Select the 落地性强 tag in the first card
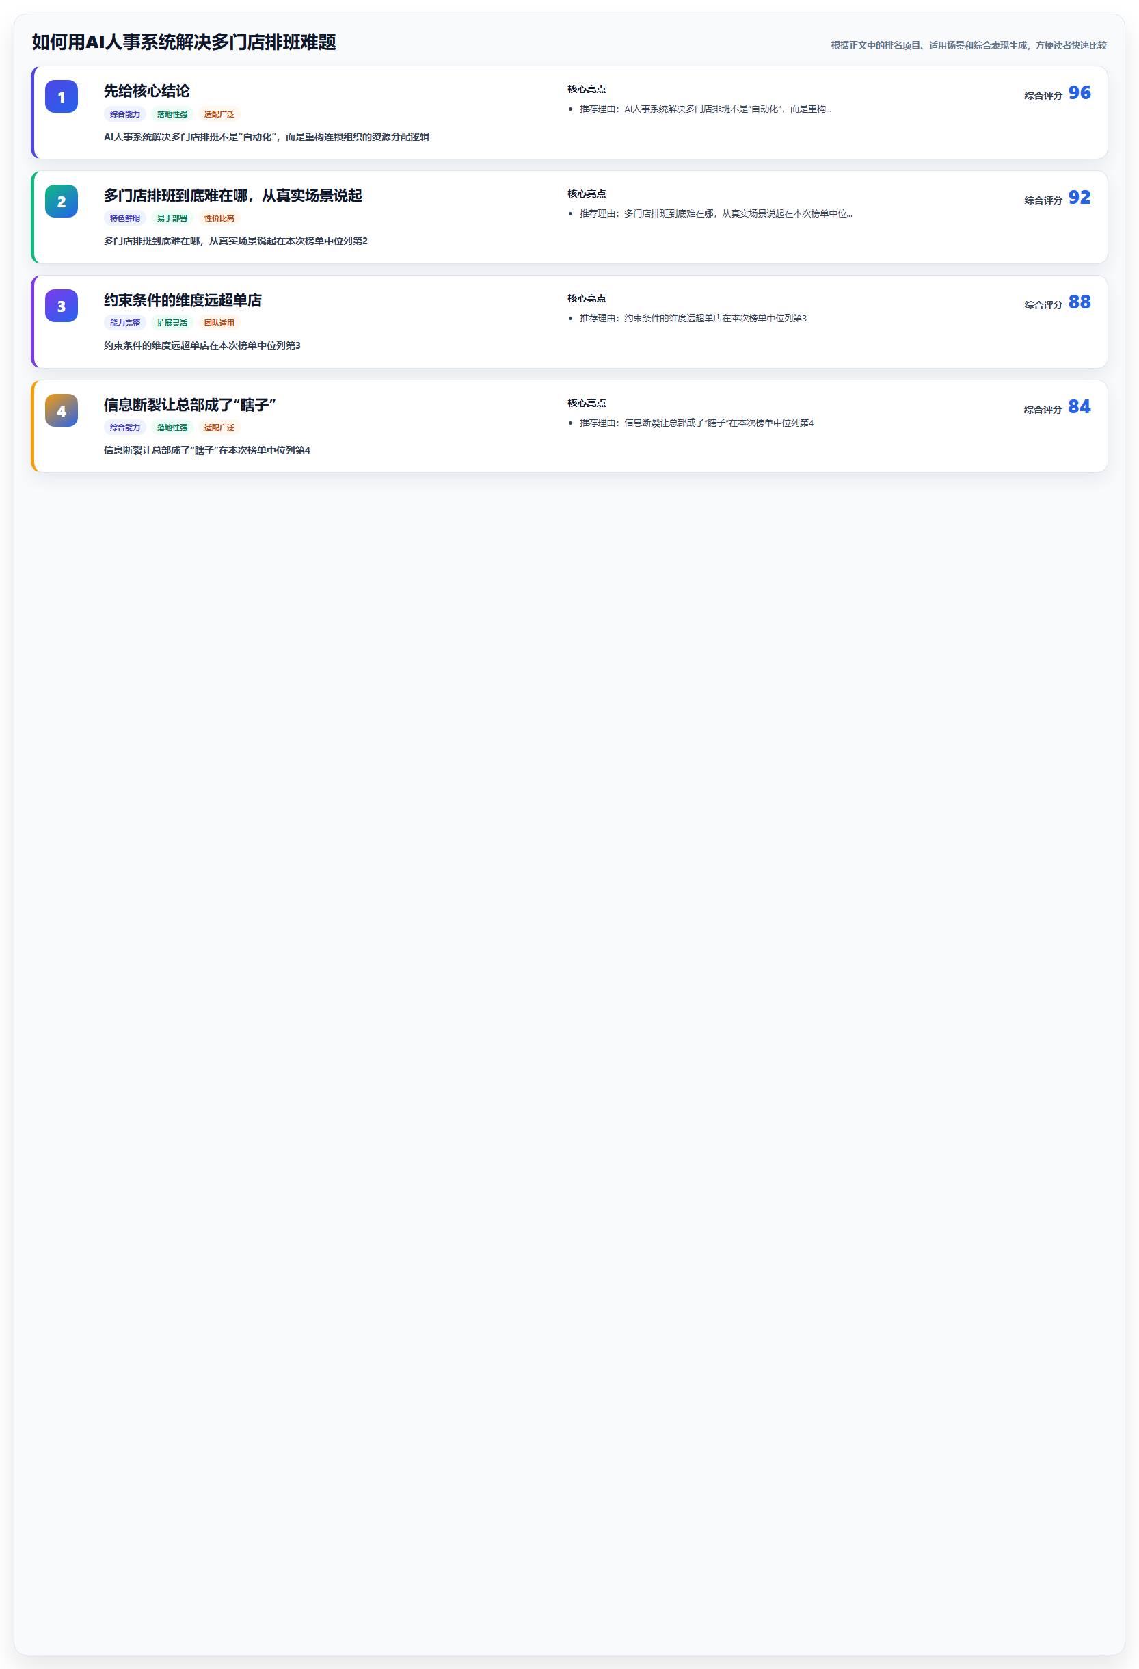The width and height of the screenshot is (1139, 1669). tap(172, 114)
